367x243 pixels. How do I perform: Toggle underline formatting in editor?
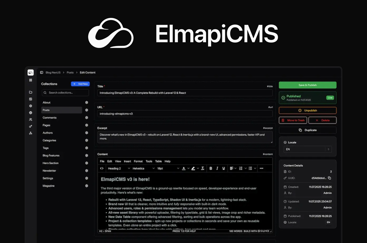(x=224, y=168)
